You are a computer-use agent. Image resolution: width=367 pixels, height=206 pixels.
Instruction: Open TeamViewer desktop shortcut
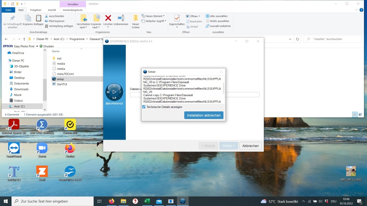(x=14, y=150)
